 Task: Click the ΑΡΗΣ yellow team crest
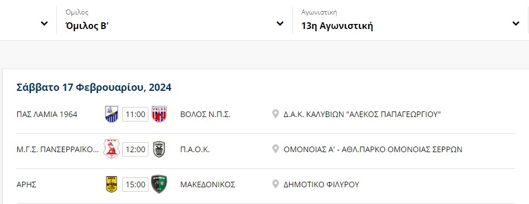(x=112, y=184)
